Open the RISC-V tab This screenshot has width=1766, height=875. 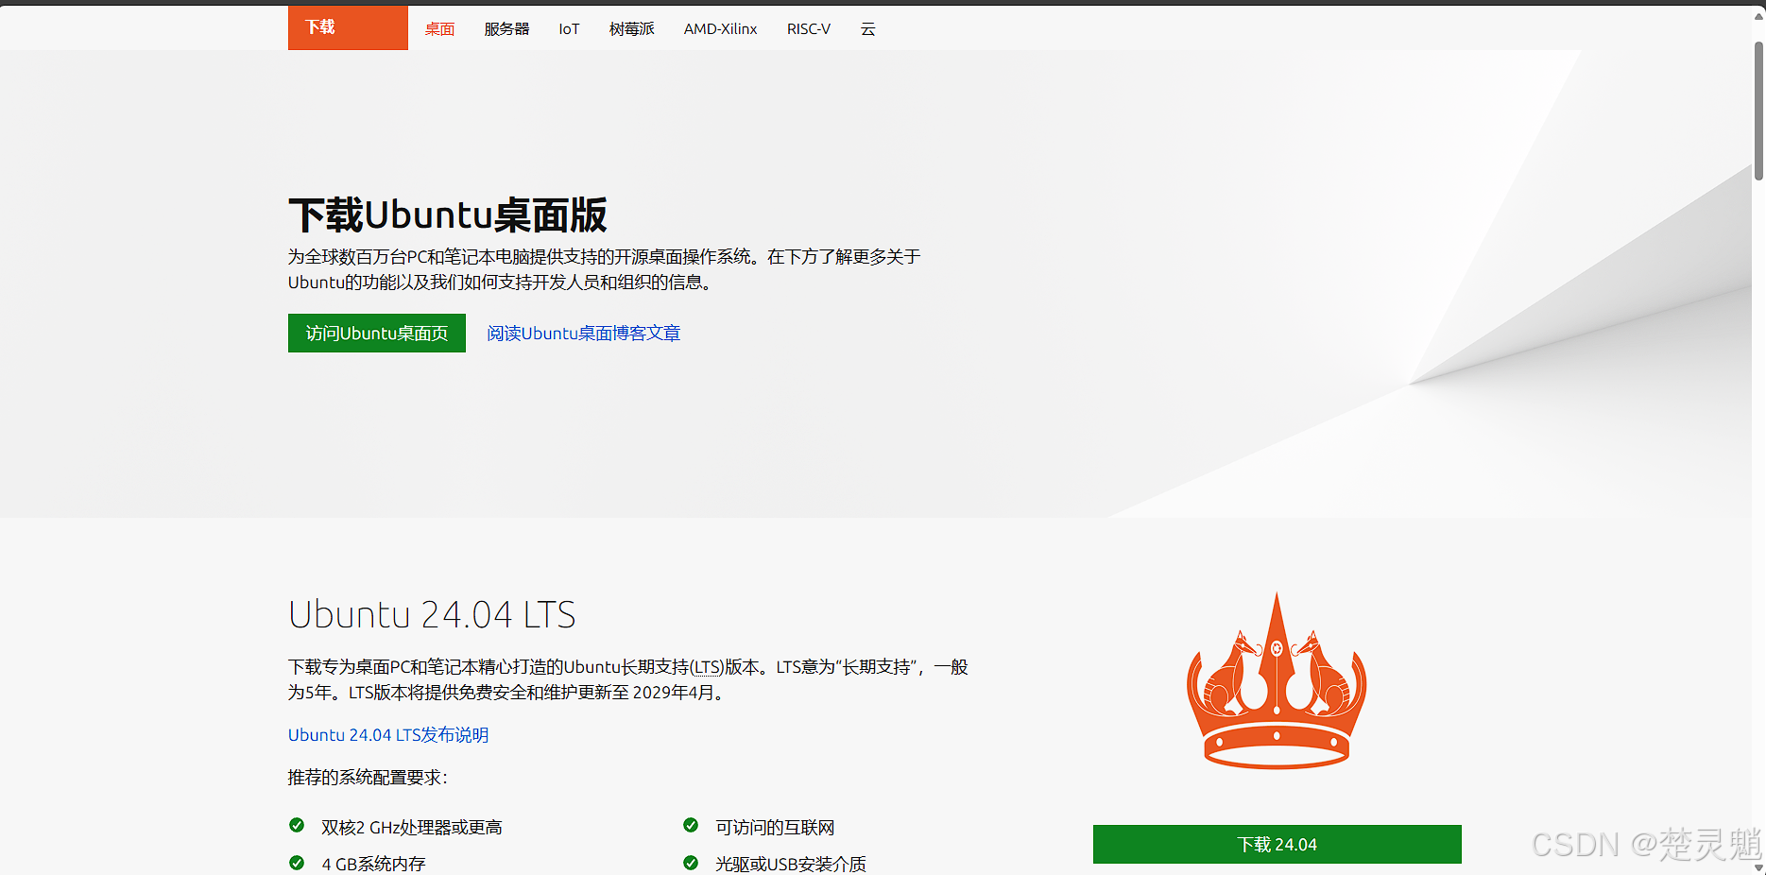[809, 29]
